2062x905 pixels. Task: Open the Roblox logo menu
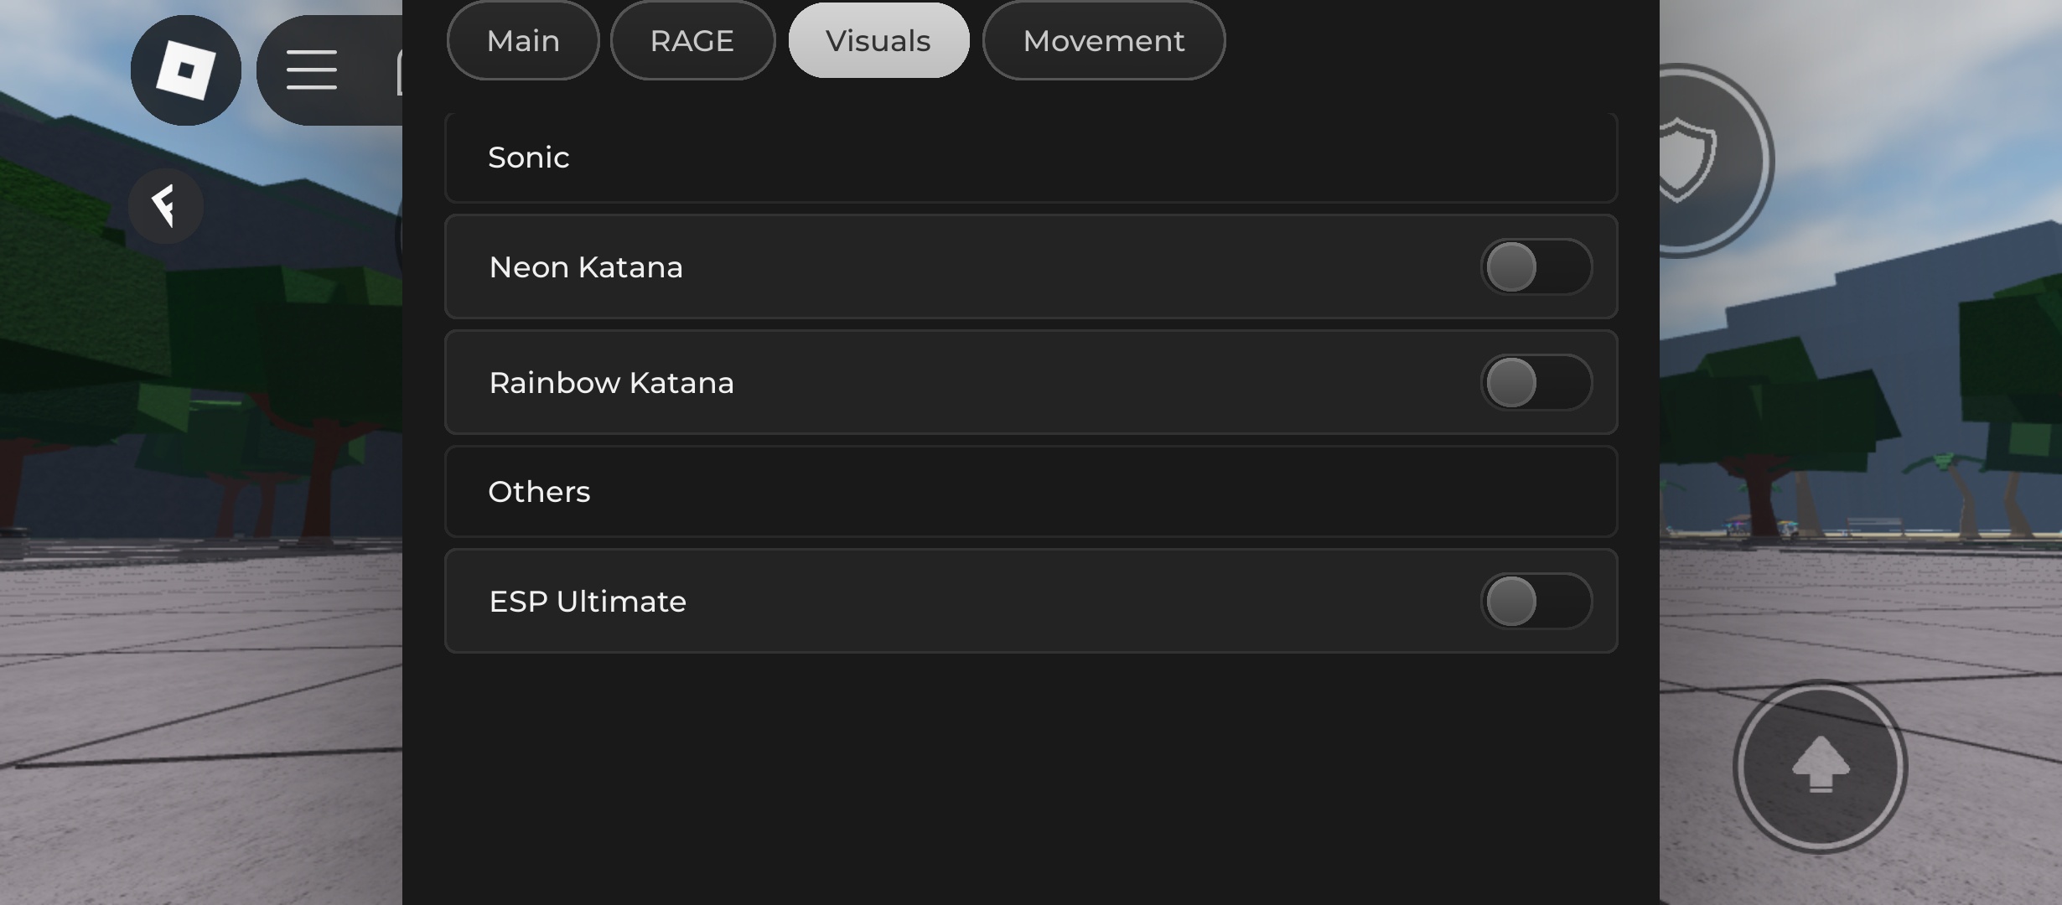coord(186,70)
